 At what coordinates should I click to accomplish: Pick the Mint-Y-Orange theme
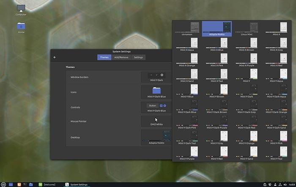(247, 138)
